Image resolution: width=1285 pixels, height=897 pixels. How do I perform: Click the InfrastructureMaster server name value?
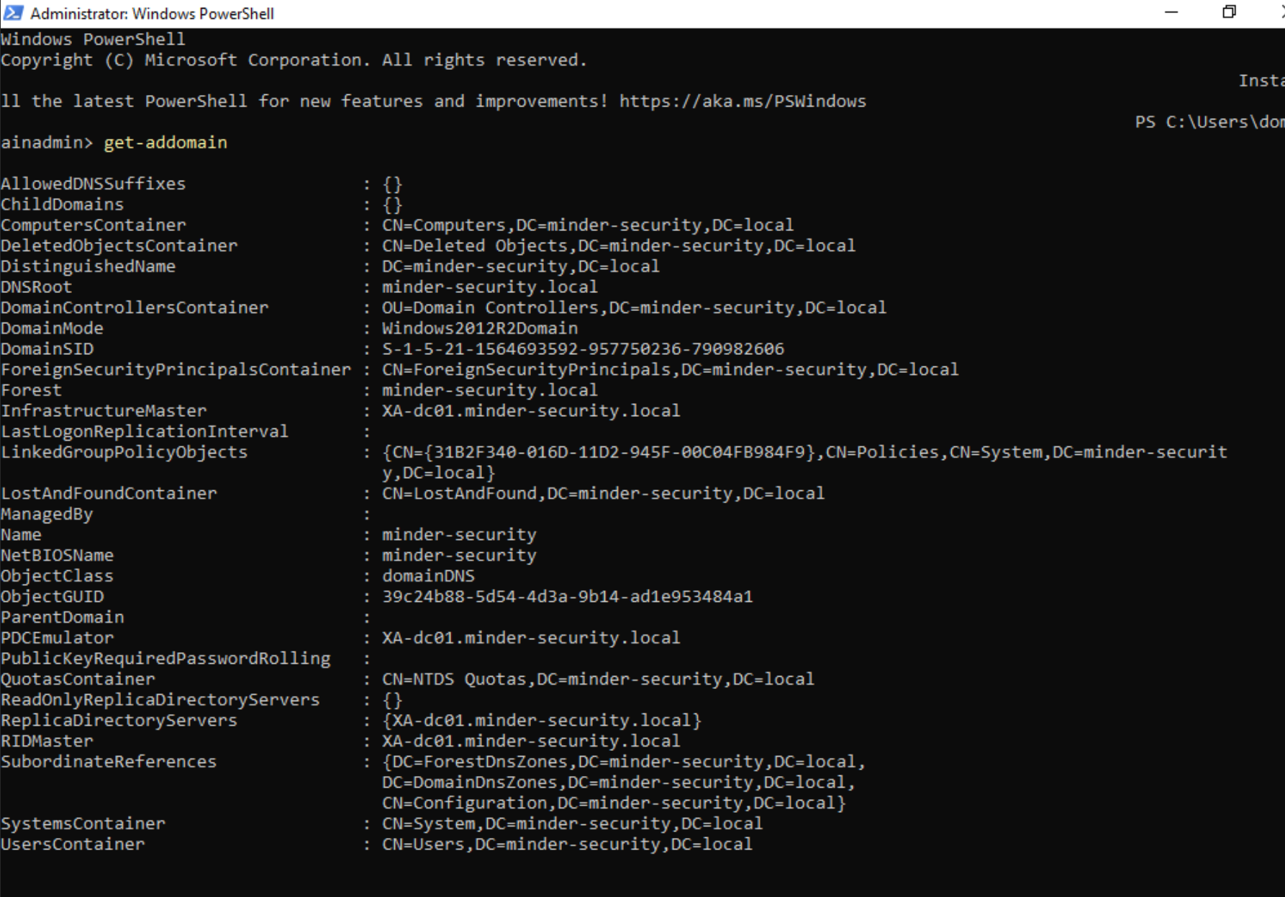(531, 411)
